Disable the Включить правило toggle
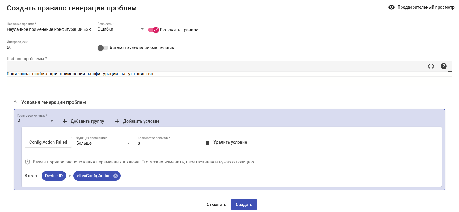 click(x=153, y=30)
